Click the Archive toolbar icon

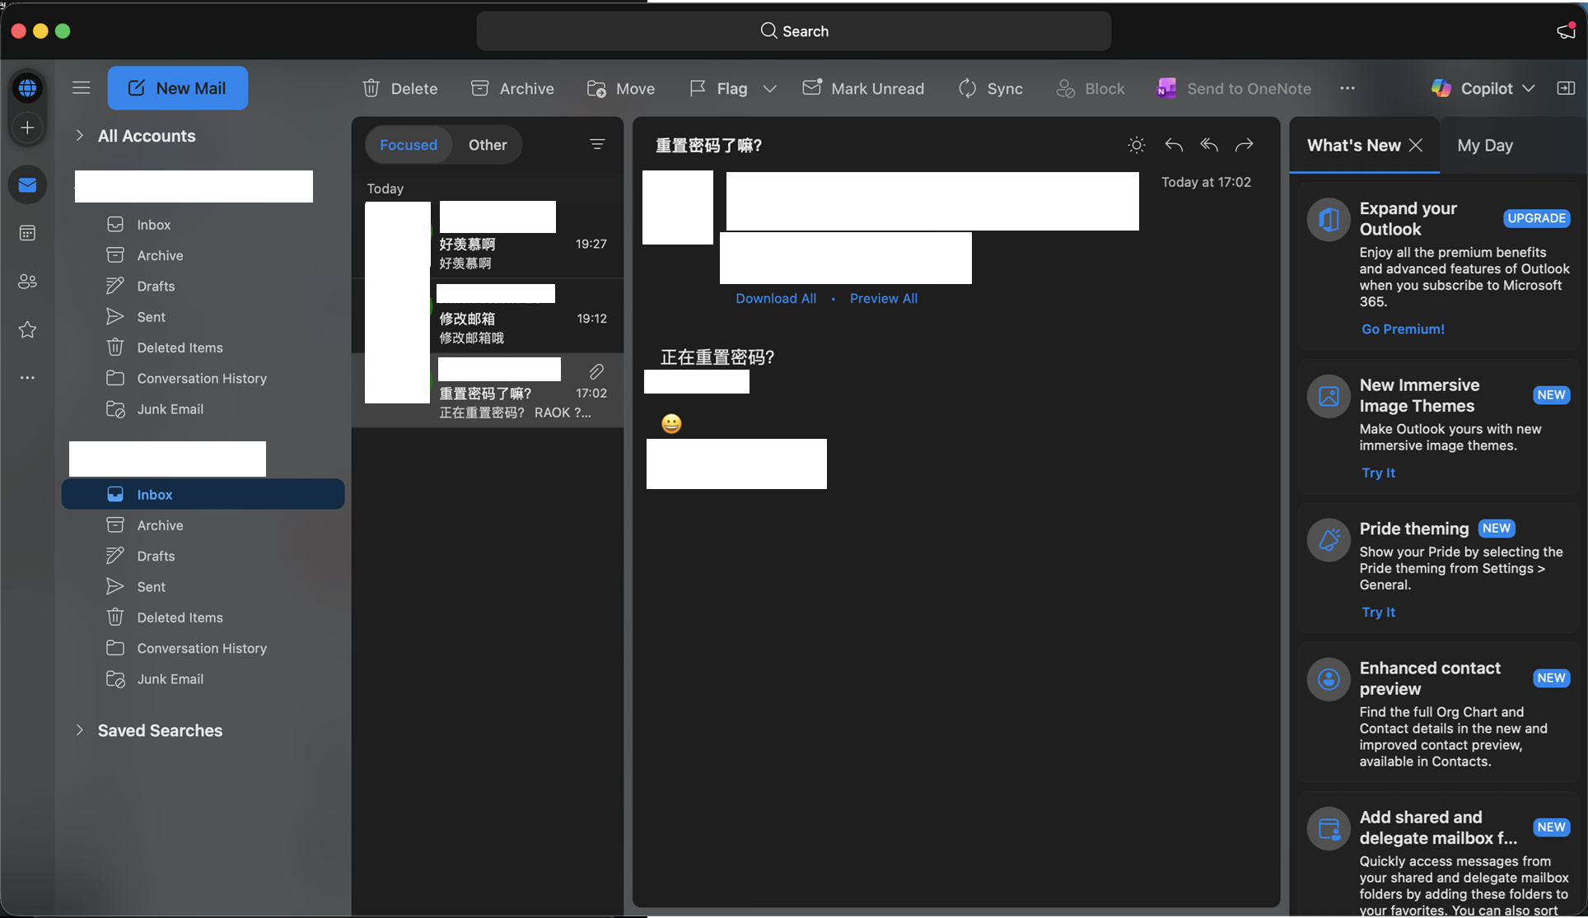pyautogui.click(x=480, y=88)
